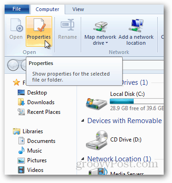Click the CD Drive disc icon
This screenshot has height=183, width=172.
(x=96, y=140)
